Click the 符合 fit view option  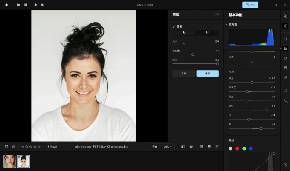154,147
